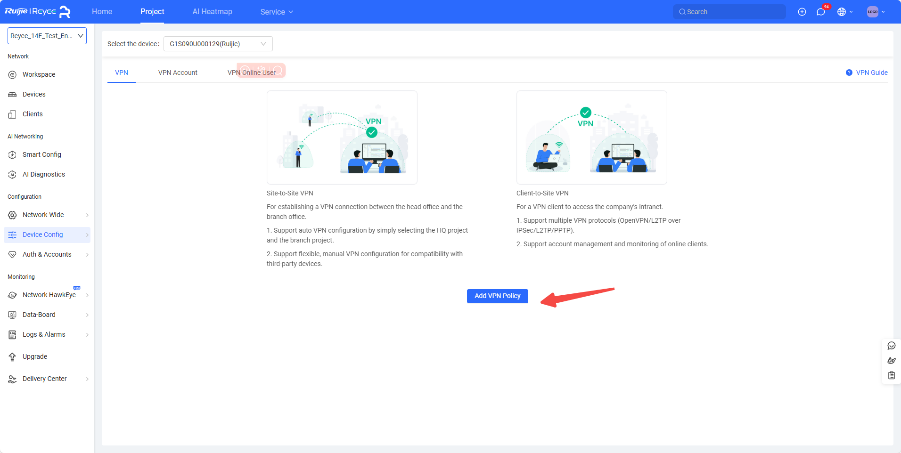This screenshot has height=453, width=901.
Task: Open Workspace in the sidebar
Action: pos(39,74)
